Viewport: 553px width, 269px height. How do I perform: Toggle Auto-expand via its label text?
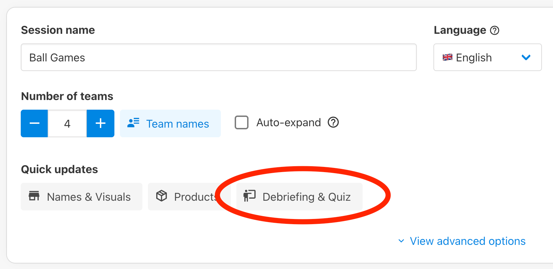tap(289, 123)
